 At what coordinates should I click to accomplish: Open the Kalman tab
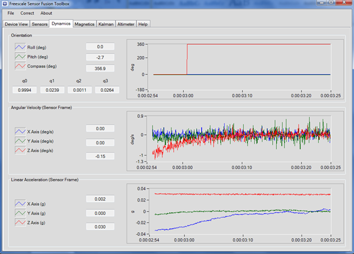coord(106,24)
